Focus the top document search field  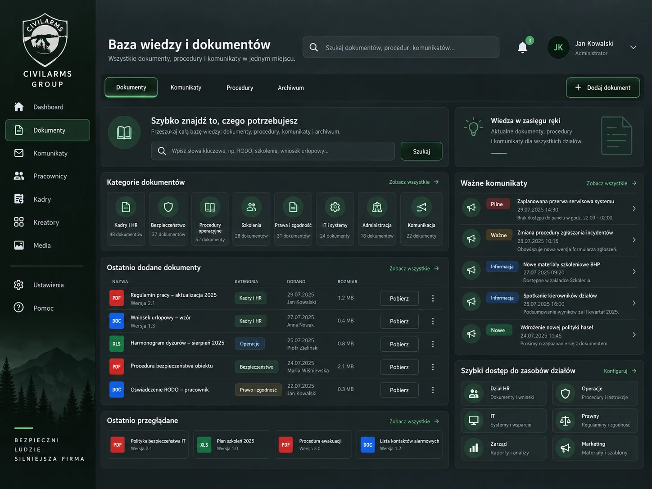click(401, 47)
